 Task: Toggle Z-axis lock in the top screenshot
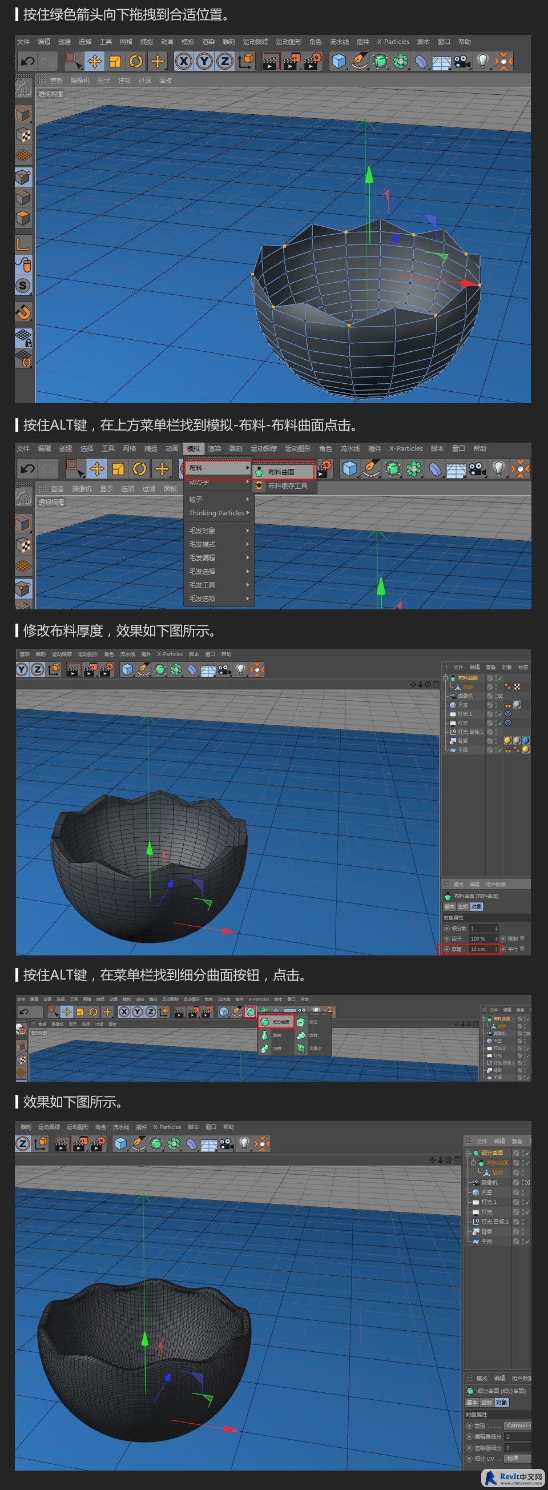pyautogui.click(x=225, y=61)
